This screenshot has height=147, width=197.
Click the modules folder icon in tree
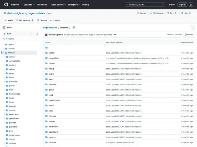6,53
